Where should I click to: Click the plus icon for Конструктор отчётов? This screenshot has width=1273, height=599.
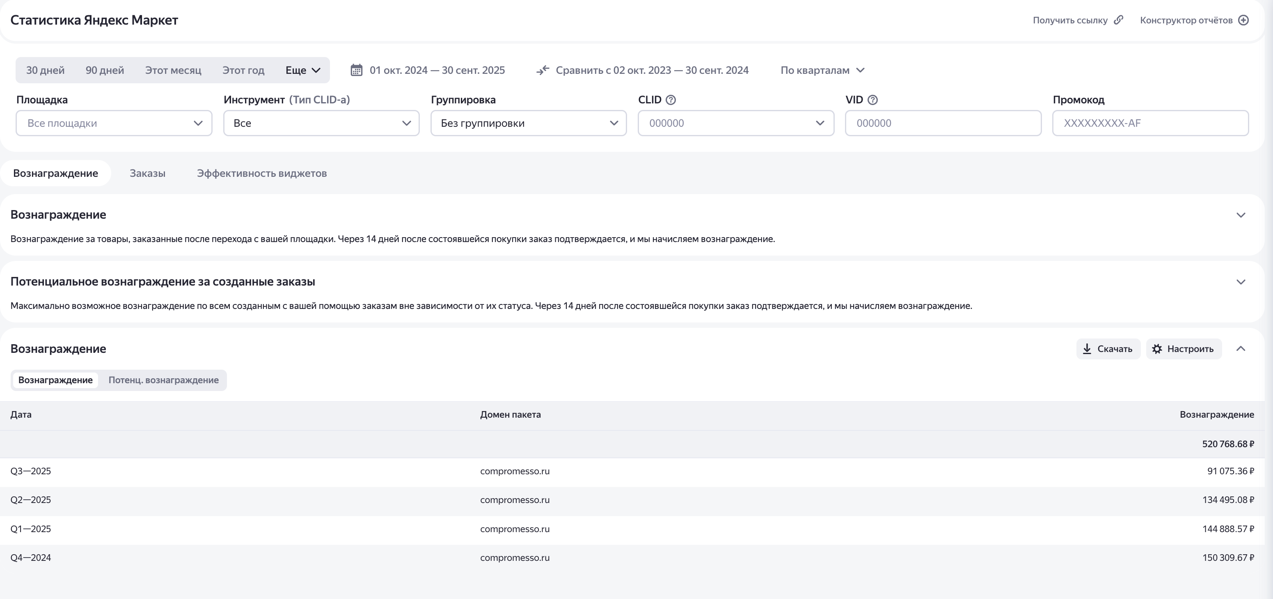coord(1244,20)
